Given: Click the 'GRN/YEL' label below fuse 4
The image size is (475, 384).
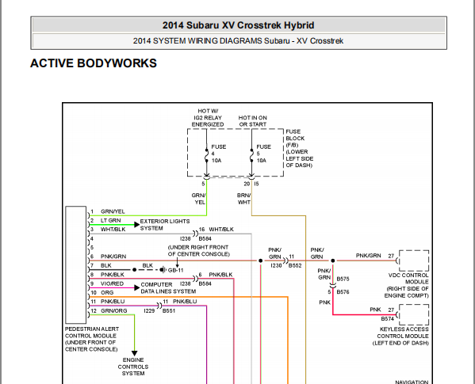Looking at the screenshot, I should click(x=199, y=199).
